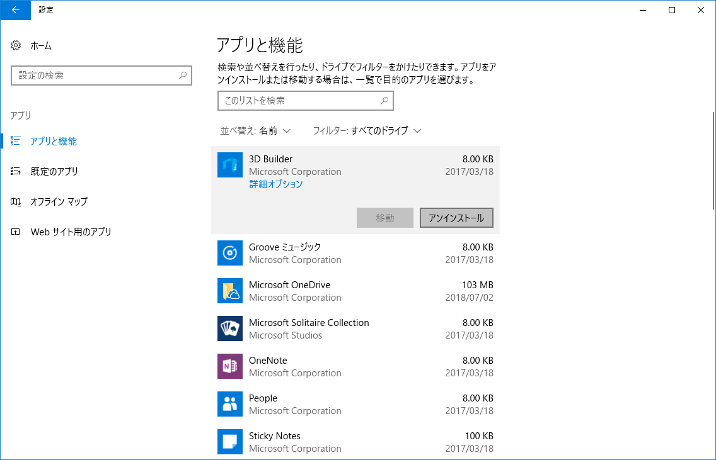The height and width of the screenshot is (460, 716).
Task: Click the 100 KB size of Sticky Notes
Action: [479, 436]
